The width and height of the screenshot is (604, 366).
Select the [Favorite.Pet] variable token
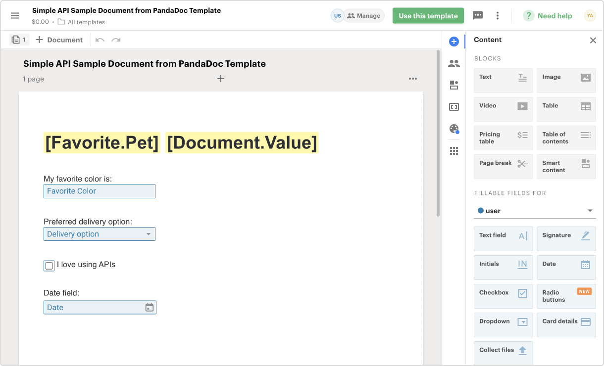(x=102, y=142)
